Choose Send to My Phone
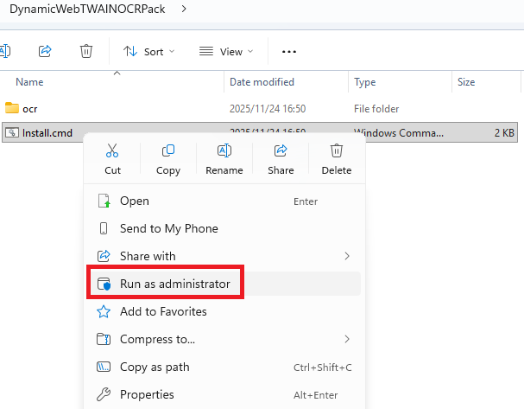Screen dimensions: 524x409 pyautogui.click(x=224, y=228)
